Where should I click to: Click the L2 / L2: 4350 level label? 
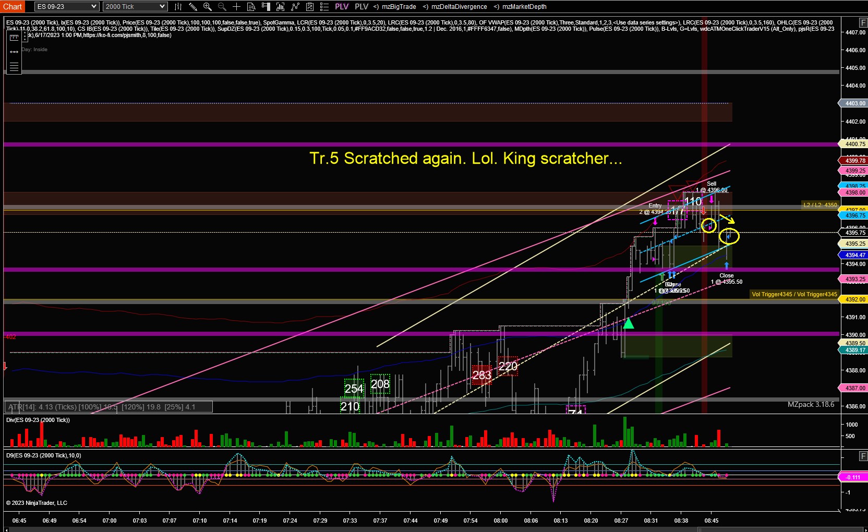pyautogui.click(x=820, y=205)
